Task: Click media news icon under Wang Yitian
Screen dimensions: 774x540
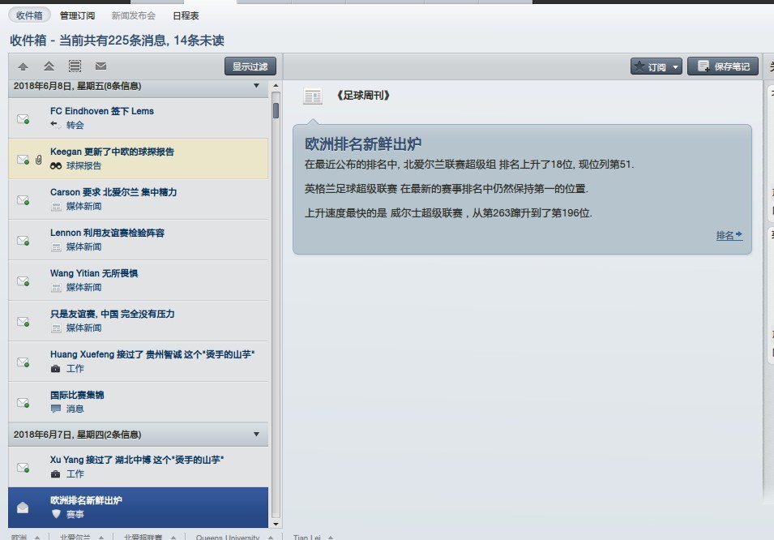Action: tap(56, 288)
